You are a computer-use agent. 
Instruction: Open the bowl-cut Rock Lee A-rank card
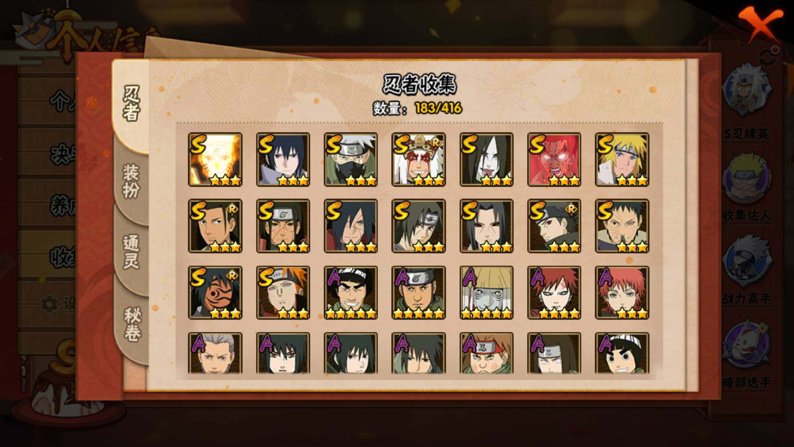coord(622,353)
